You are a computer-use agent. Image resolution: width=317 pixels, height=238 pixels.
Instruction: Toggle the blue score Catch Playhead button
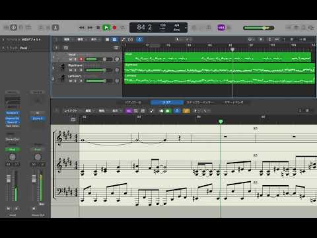[177, 110]
